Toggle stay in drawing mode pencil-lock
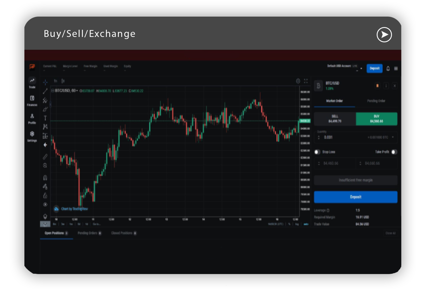Viewport: 426px width, 291px height. (45, 186)
